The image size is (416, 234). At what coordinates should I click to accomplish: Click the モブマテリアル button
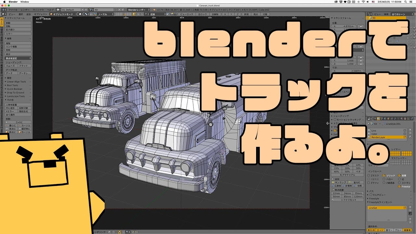click(x=347, y=175)
